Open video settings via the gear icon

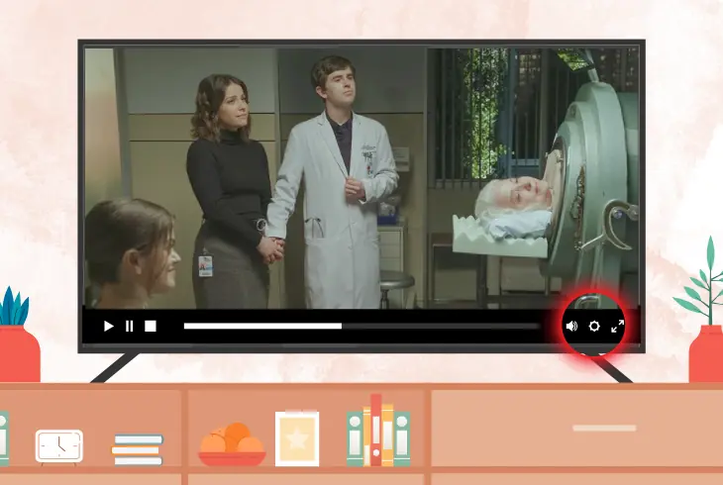(594, 326)
